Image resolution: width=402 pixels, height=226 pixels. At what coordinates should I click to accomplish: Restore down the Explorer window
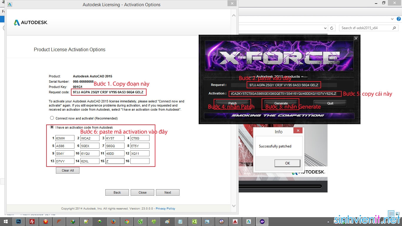pyautogui.click(x=383, y=3)
